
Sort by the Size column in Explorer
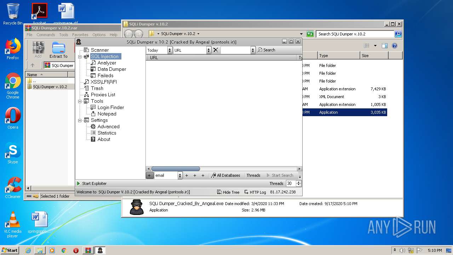coord(374,56)
